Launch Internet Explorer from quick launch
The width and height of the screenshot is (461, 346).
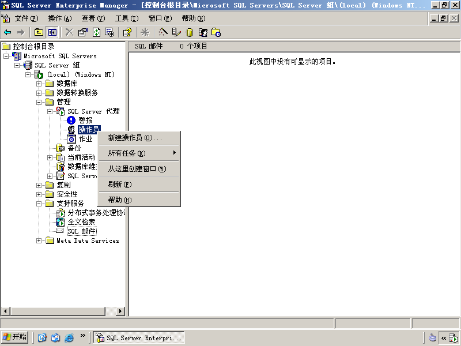tap(69, 337)
